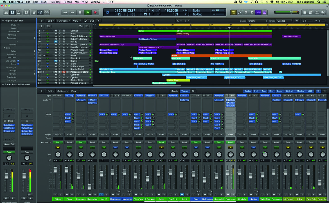Toggle the region Mute checkbox
The width and height of the screenshot is (329, 203).
(18, 25)
